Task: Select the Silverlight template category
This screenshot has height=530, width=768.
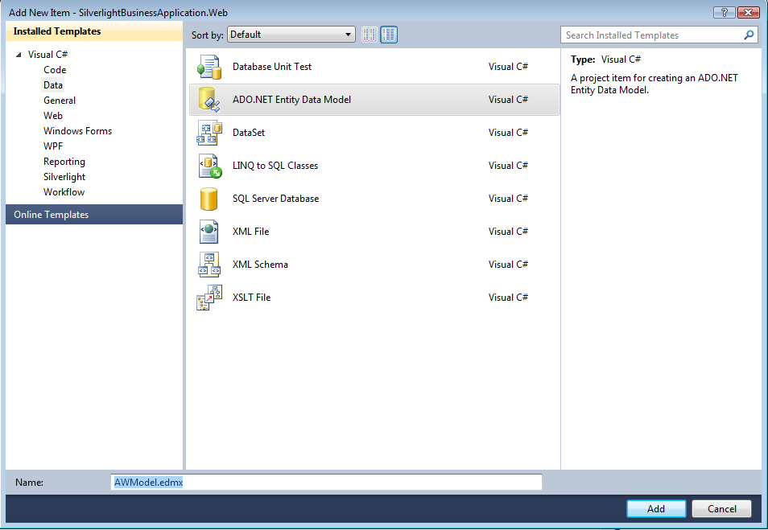Action: pyautogui.click(x=64, y=176)
